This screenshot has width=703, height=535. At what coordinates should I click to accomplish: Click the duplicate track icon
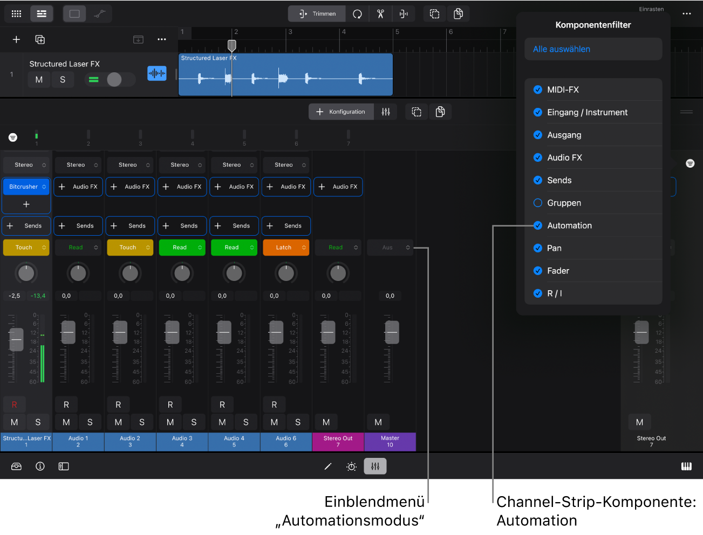(x=40, y=39)
